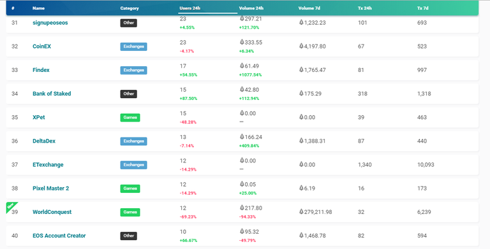The width and height of the screenshot is (490, 249).
Task: Click EOS icon beside 1,765.47 weekly volume
Action: [x=301, y=69]
